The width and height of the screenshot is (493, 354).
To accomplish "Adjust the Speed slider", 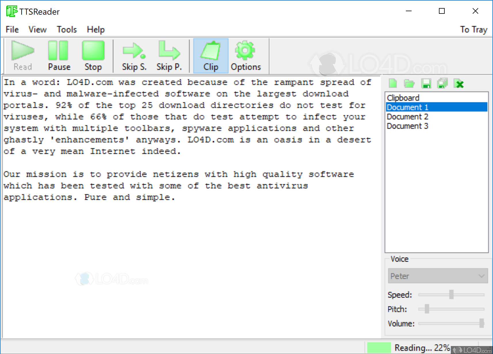I will click(x=451, y=295).
